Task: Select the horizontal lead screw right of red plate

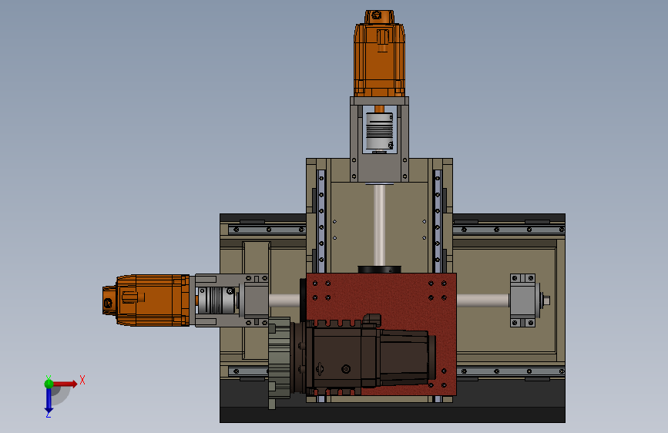Action: [482, 300]
